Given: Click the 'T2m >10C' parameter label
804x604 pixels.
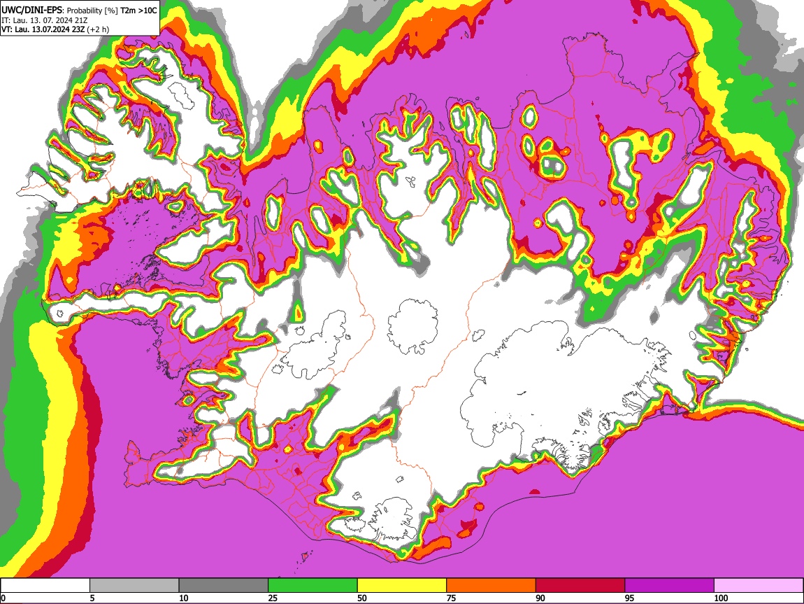Looking at the screenshot, I should coord(138,10).
